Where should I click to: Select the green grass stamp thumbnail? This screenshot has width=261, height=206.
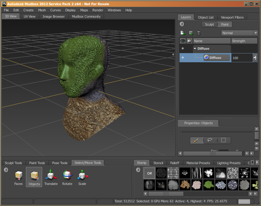point(208,185)
